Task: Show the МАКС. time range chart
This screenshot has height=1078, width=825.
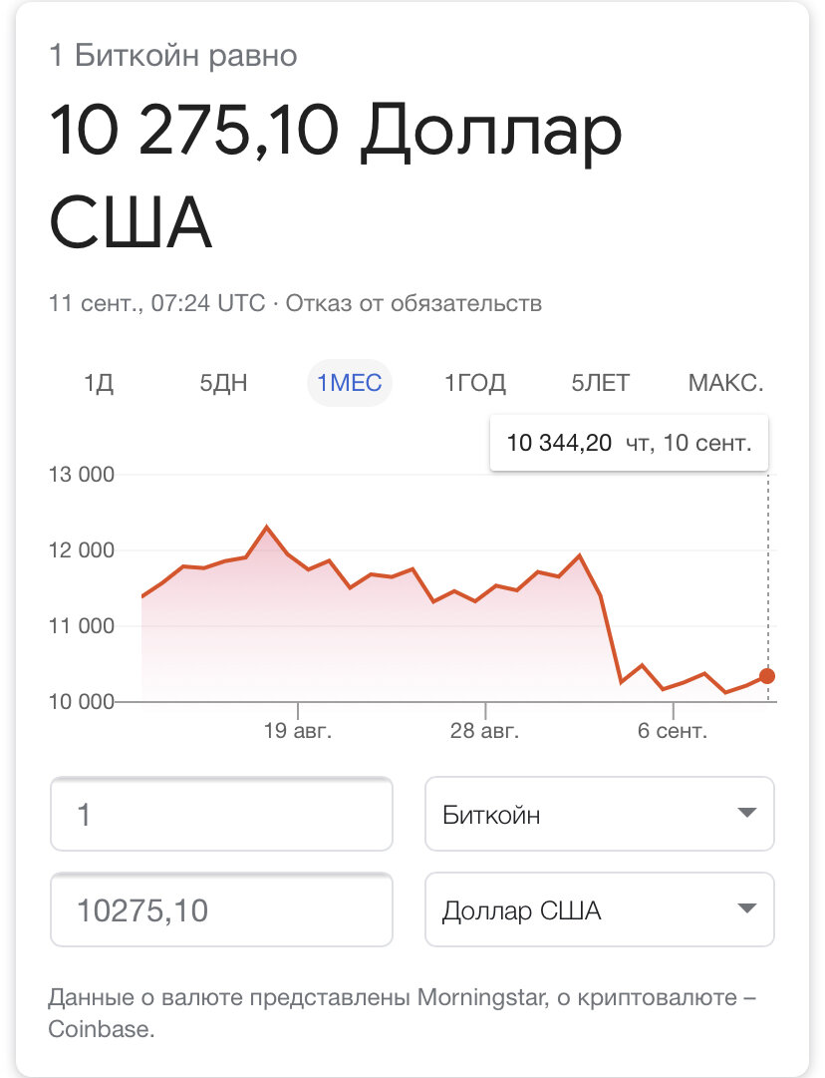Action: 726,382
